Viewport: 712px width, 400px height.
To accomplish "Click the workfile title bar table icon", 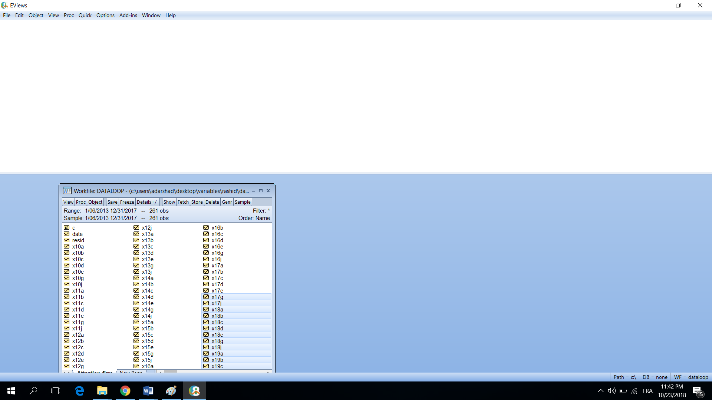I will pos(67,191).
